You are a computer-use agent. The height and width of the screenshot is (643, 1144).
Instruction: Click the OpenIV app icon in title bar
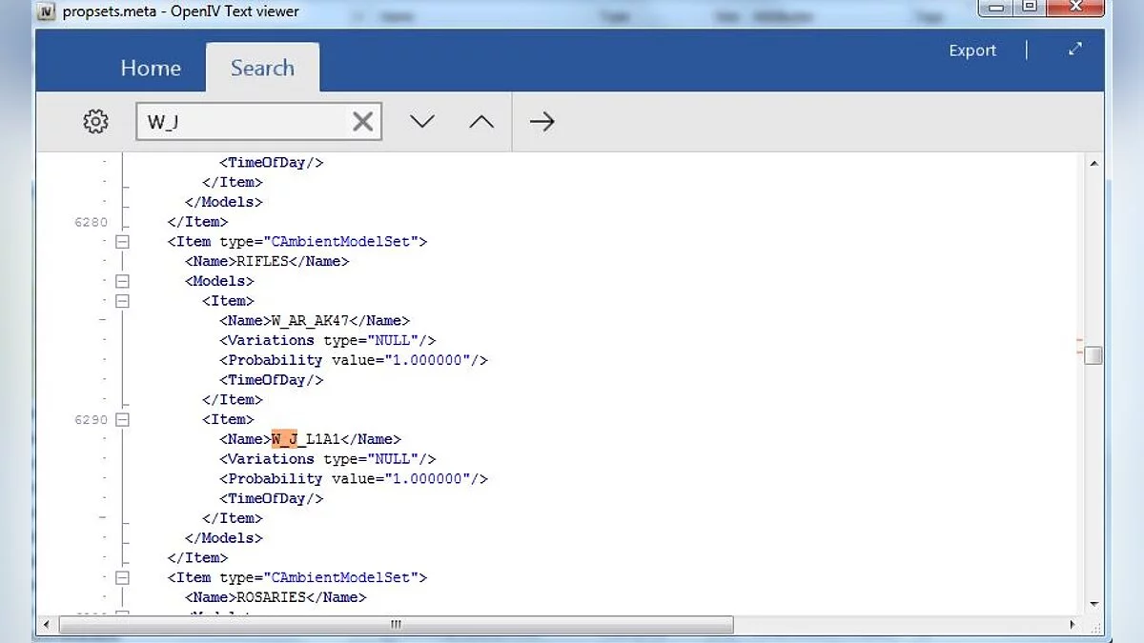[46, 11]
